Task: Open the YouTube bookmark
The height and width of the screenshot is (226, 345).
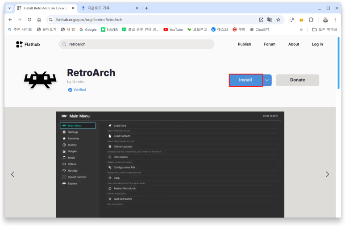Action: click(x=173, y=29)
